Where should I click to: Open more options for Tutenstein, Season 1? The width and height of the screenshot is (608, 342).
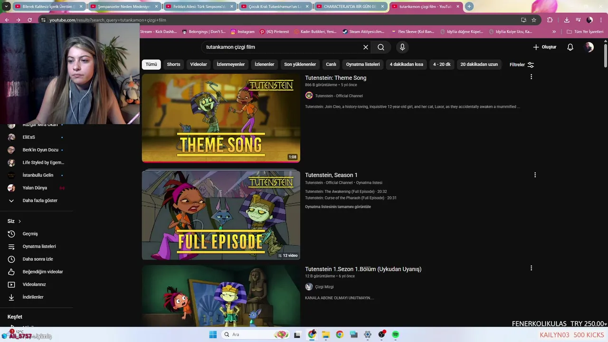click(x=535, y=175)
